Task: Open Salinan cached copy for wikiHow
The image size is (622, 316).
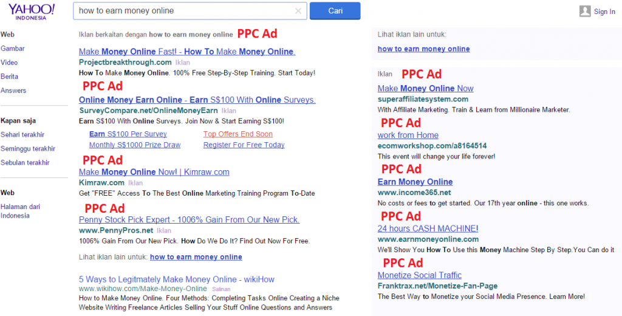Action: [221, 289]
